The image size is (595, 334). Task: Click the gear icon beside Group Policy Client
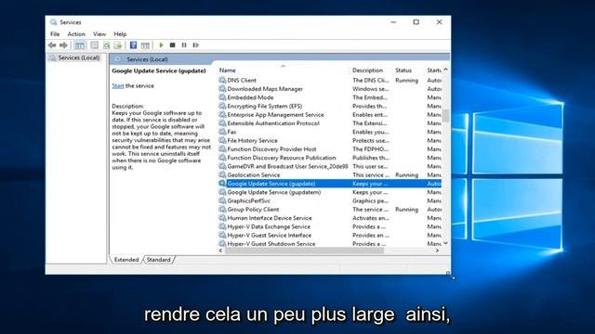222,210
